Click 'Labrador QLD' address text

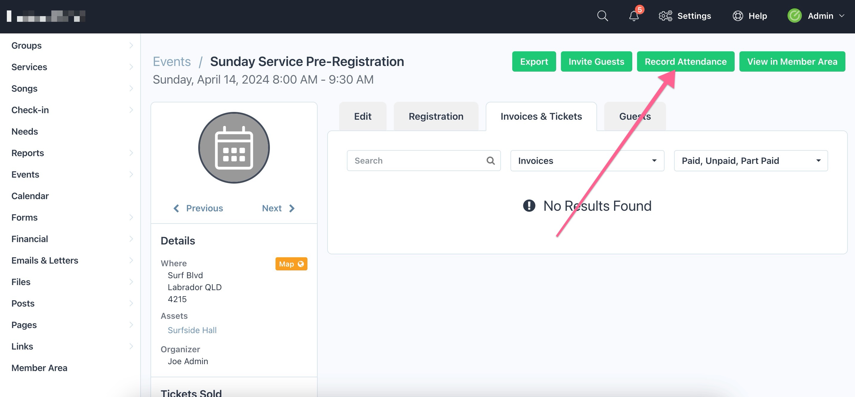click(195, 287)
